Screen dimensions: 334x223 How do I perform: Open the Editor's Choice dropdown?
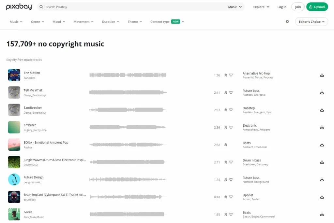[x=311, y=21]
